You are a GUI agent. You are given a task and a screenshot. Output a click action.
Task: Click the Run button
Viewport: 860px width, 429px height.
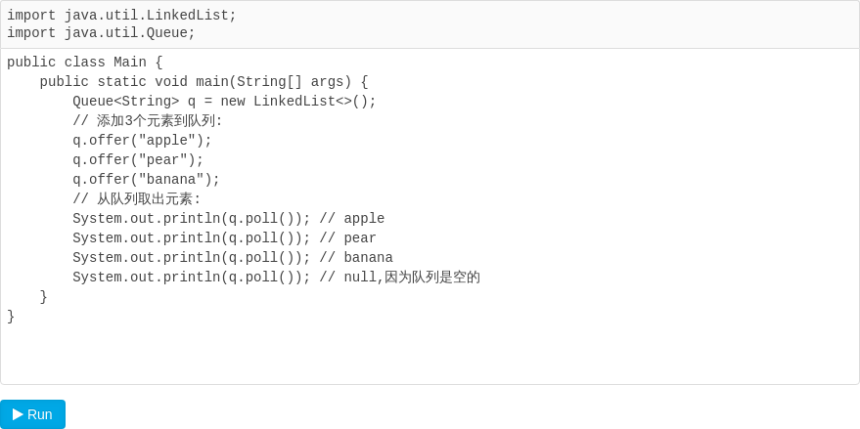33,414
